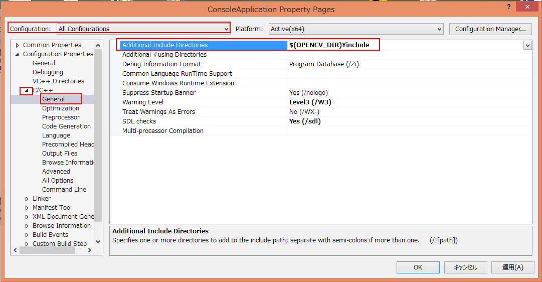Click the tree vertical scrollbar thumb

coord(98,135)
